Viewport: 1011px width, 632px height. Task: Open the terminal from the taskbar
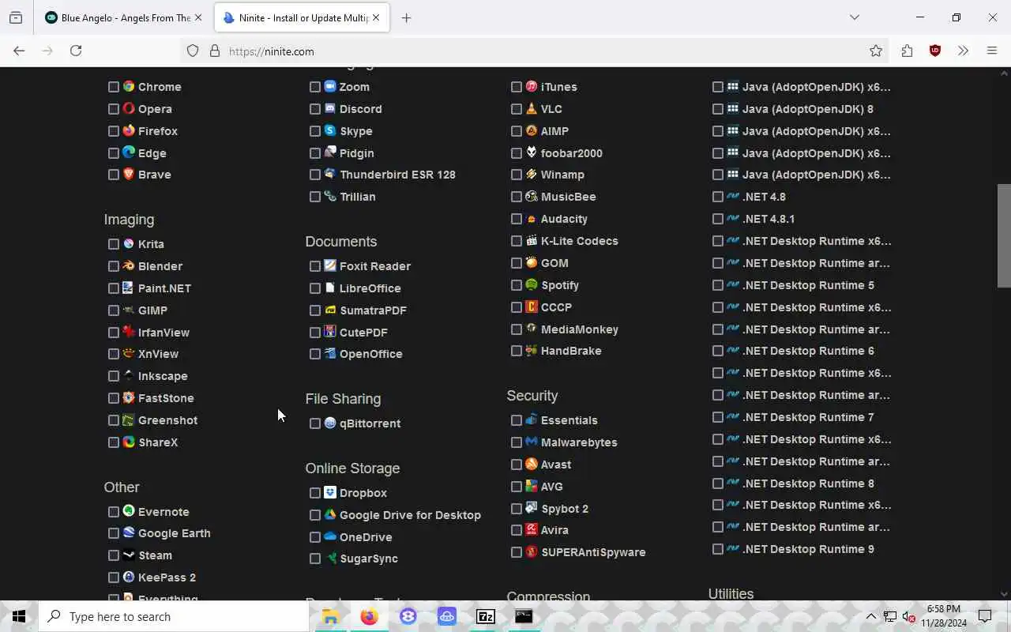(x=524, y=617)
